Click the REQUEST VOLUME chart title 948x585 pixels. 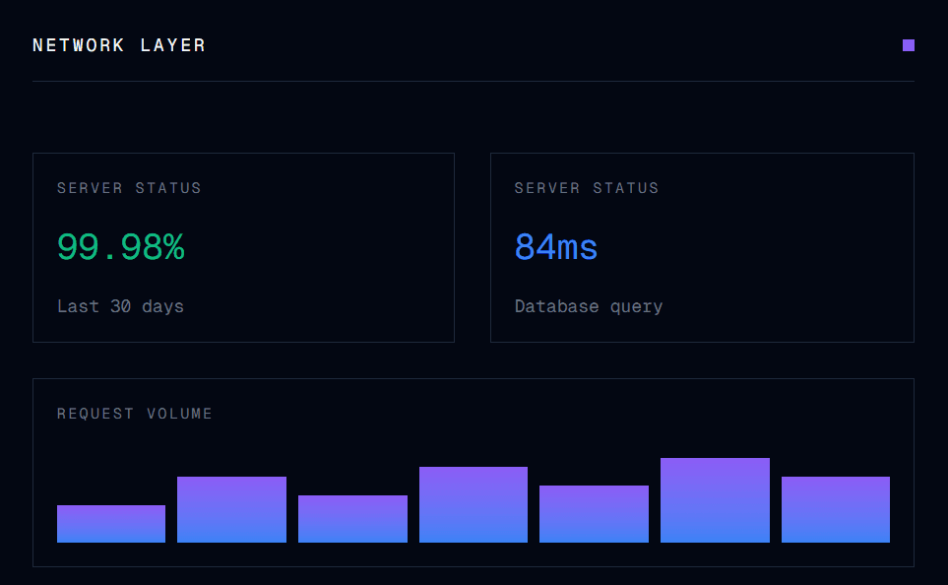pyautogui.click(x=134, y=414)
